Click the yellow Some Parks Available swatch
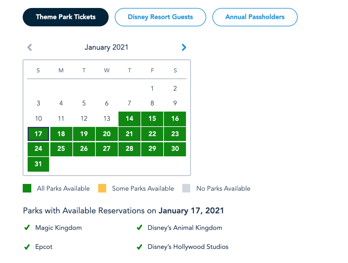The width and height of the screenshot is (348, 263). pos(102,188)
